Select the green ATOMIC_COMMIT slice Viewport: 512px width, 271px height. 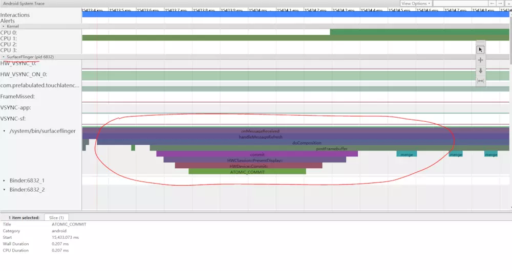click(x=247, y=172)
